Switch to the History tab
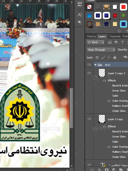This screenshot has width=128, height=171. pos(91,36)
